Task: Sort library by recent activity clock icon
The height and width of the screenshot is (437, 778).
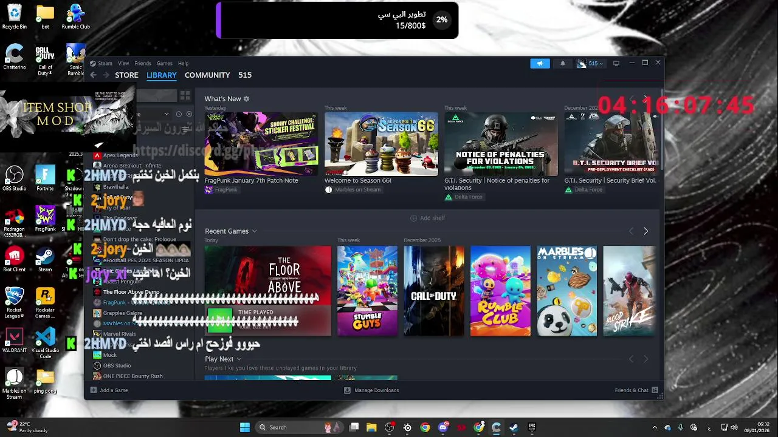Action: pos(179,113)
